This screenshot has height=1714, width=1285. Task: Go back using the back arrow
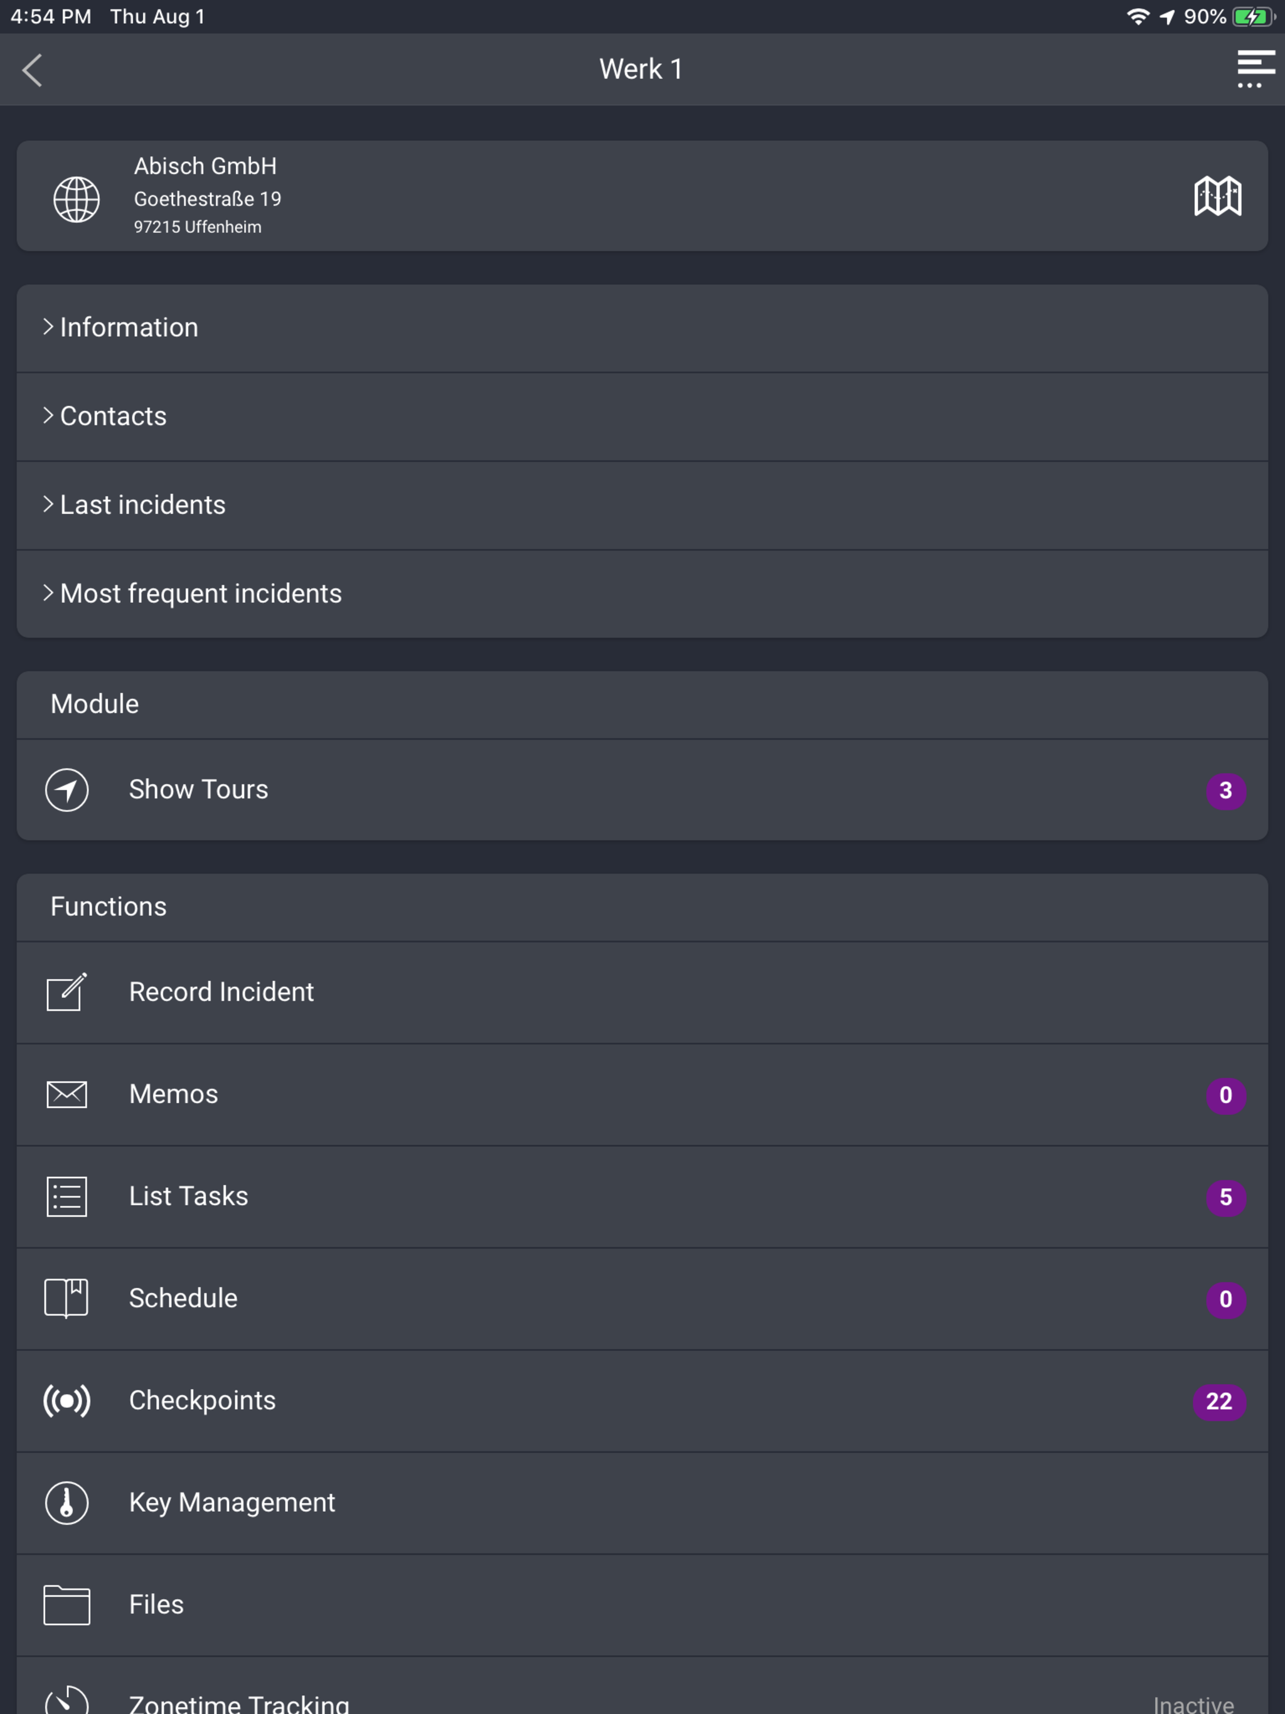coord(33,70)
